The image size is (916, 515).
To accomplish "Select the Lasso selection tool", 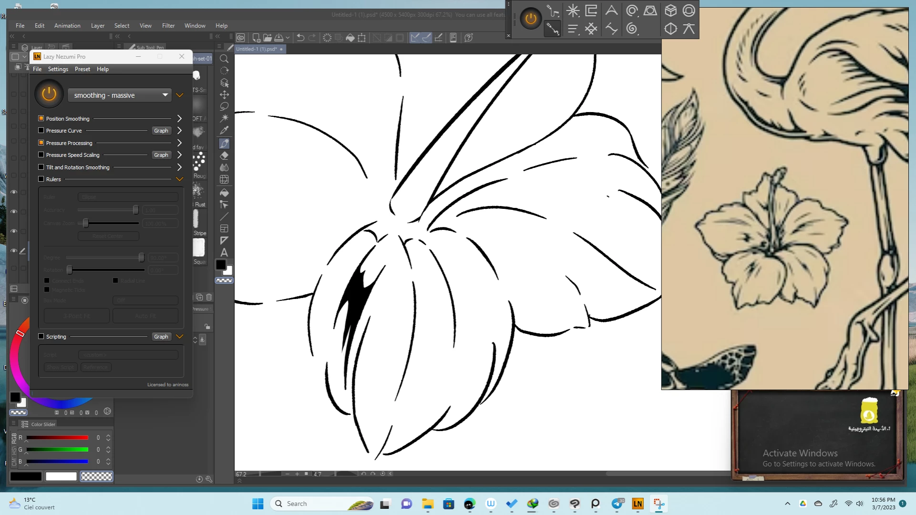I will (224, 106).
